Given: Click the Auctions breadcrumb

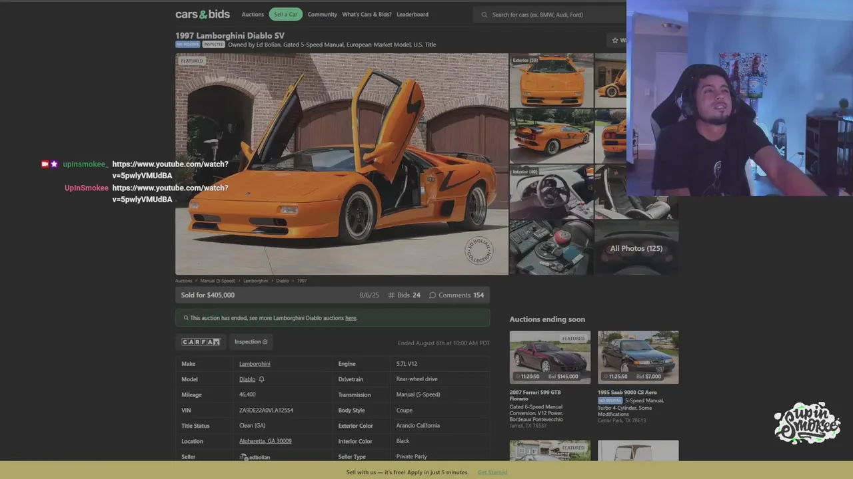Looking at the screenshot, I should click(184, 281).
